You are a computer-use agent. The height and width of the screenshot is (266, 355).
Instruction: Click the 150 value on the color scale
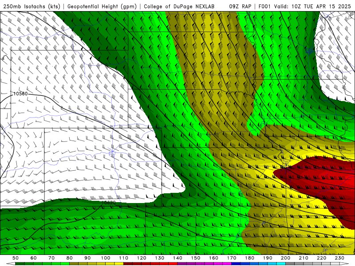coord(196,258)
